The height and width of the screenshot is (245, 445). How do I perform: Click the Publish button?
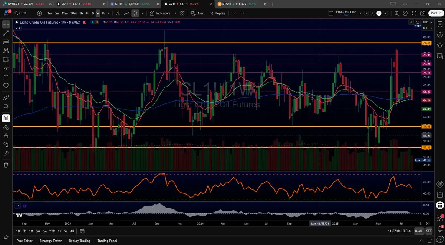436,13
